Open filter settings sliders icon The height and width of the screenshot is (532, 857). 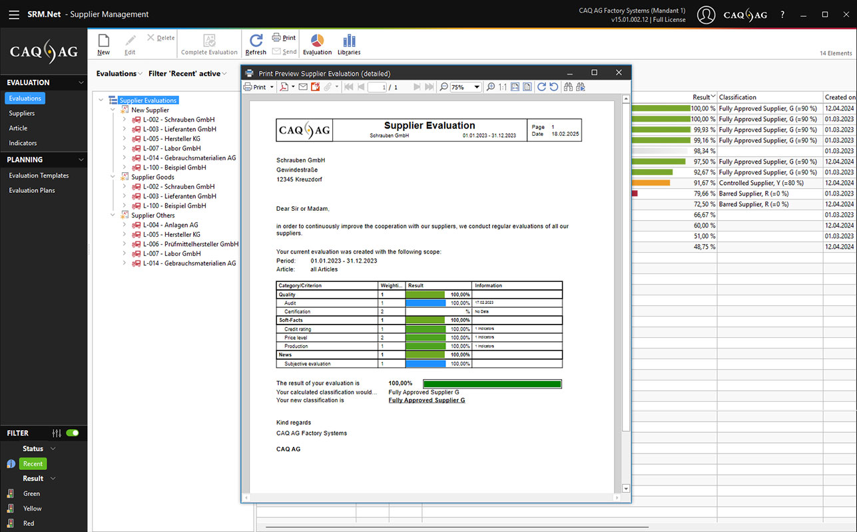57,433
